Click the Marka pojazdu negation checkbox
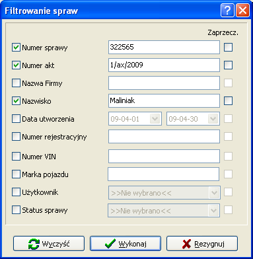Image resolution: width=253 pixels, height=259 pixels. click(228, 174)
